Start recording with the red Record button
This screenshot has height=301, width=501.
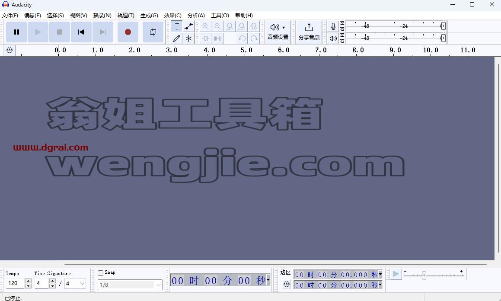[x=128, y=32]
